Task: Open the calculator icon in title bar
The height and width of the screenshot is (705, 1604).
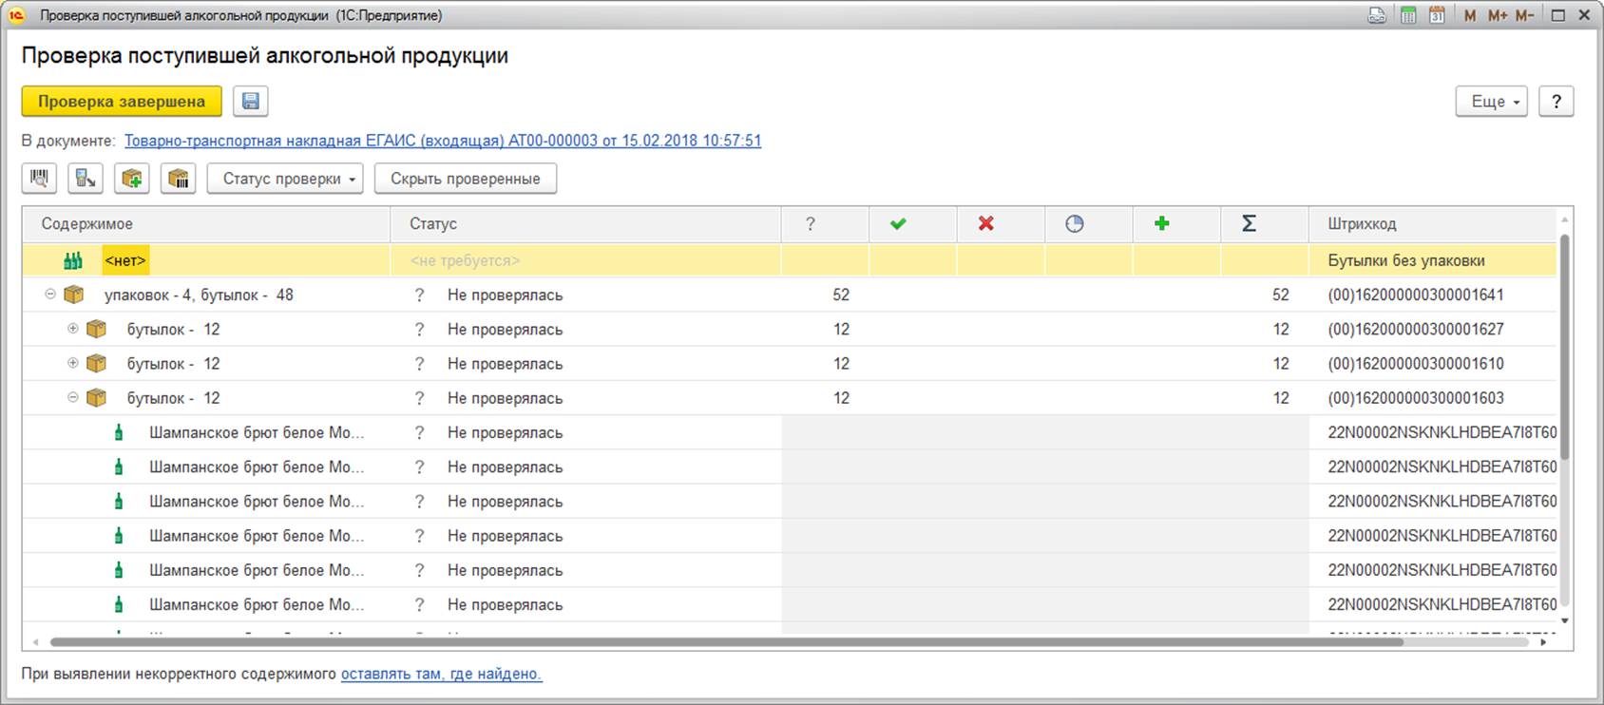Action: [1408, 15]
